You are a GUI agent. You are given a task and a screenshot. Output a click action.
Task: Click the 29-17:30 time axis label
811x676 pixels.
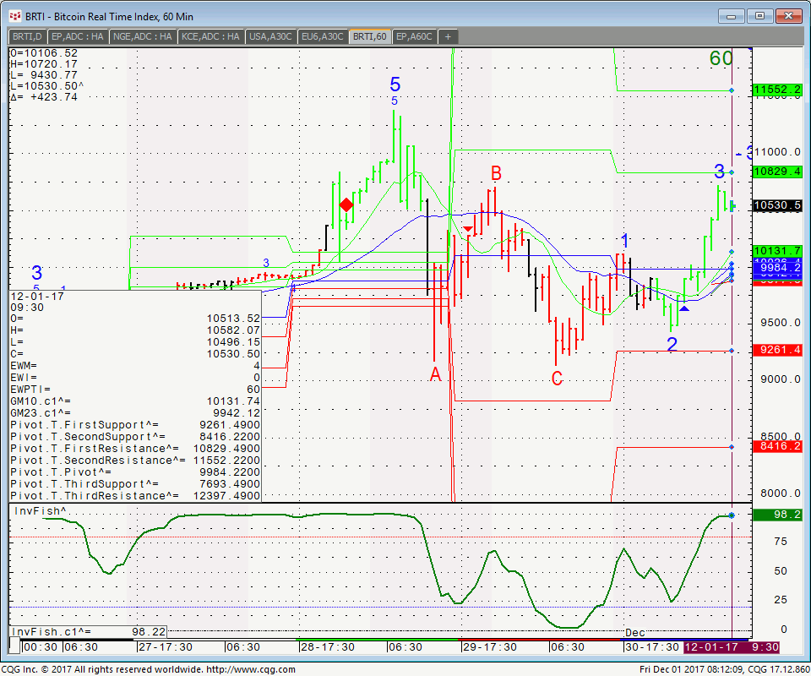click(x=489, y=647)
